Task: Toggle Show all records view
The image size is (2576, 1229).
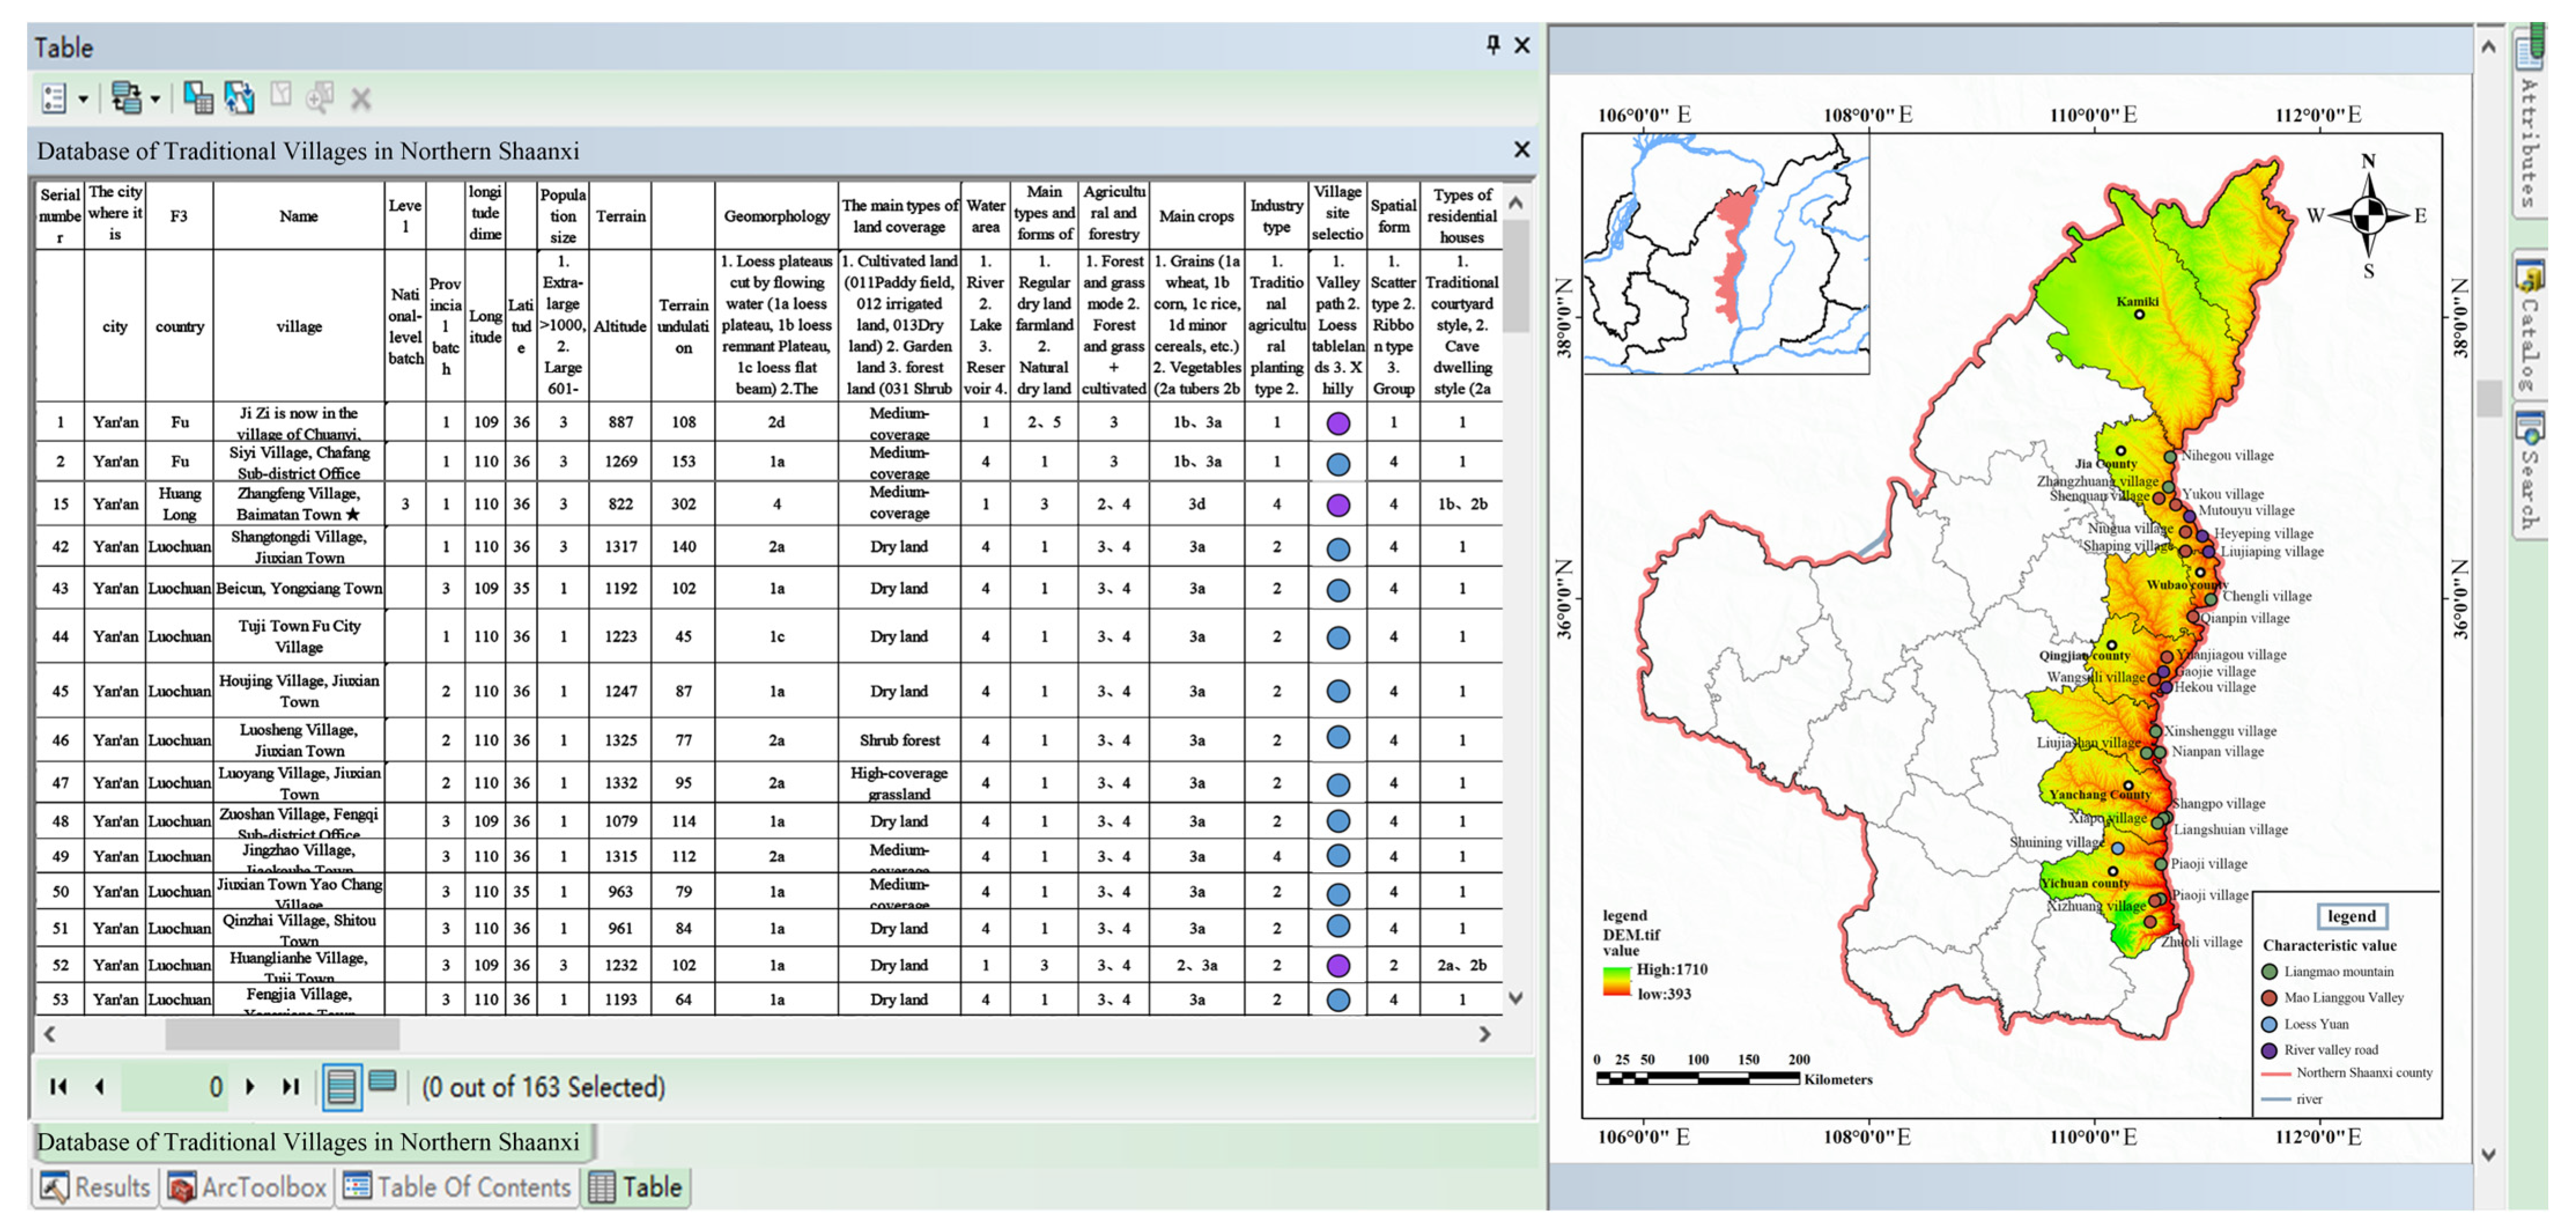Action: (x=341, y=1087)
